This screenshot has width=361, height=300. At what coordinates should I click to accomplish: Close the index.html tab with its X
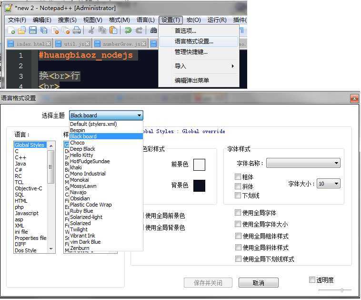pyautogui.click(x=48, y=44)
